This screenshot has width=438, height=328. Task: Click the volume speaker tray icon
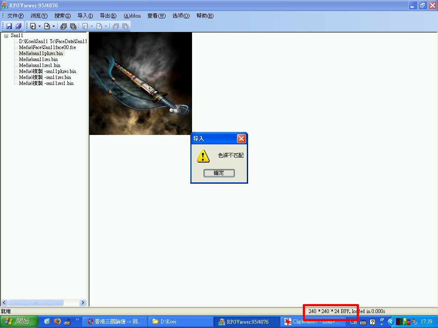pyautogui.click(x=414, y=322)
